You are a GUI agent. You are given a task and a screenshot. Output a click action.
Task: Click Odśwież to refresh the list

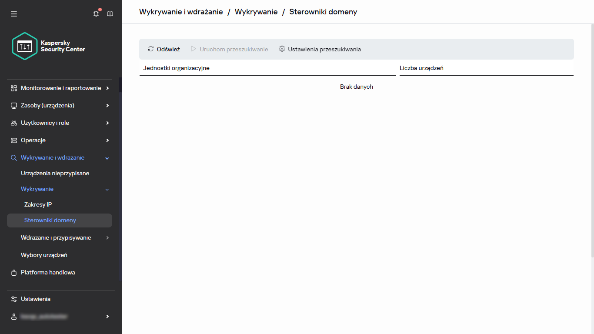click(x=164, y=49)
